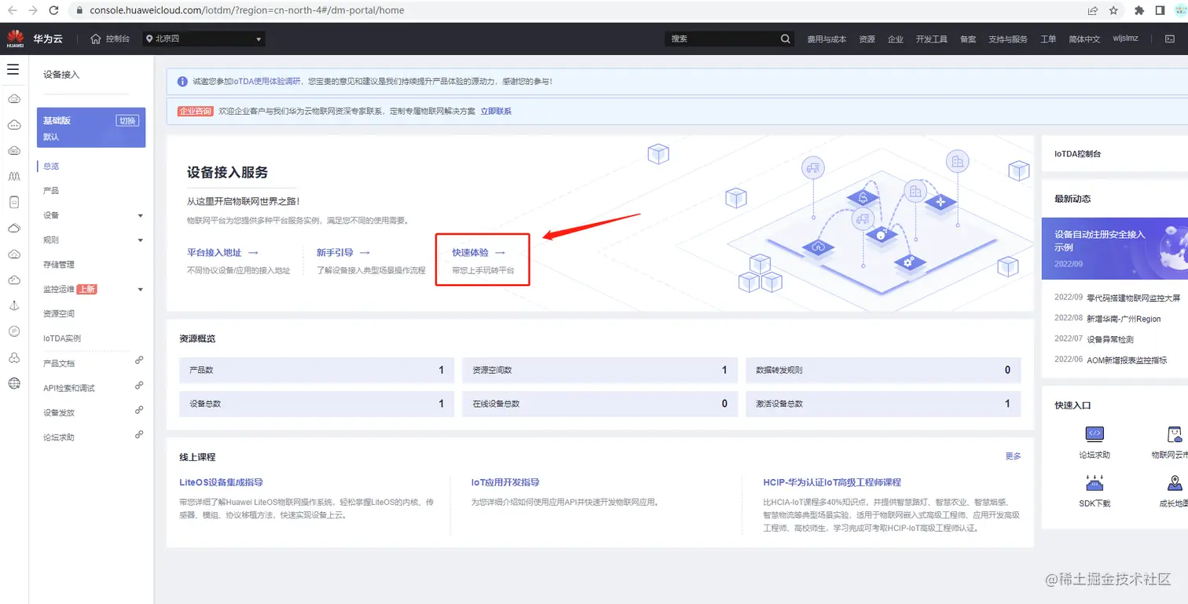
Task: Open the wljslmz account menu
Action: [x=1125, y=38]
